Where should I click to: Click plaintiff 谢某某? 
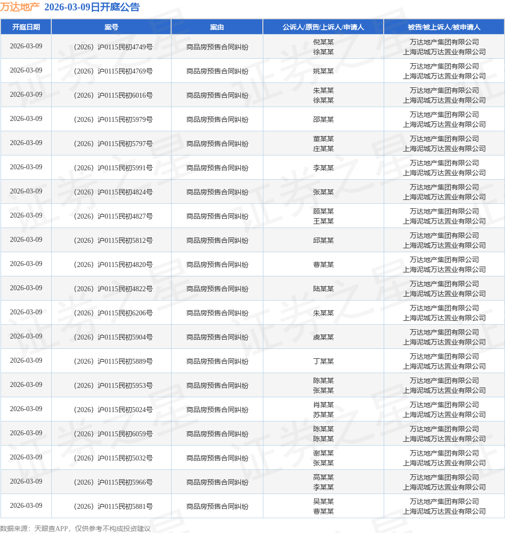pyautogui.click(x=324, y=453)
